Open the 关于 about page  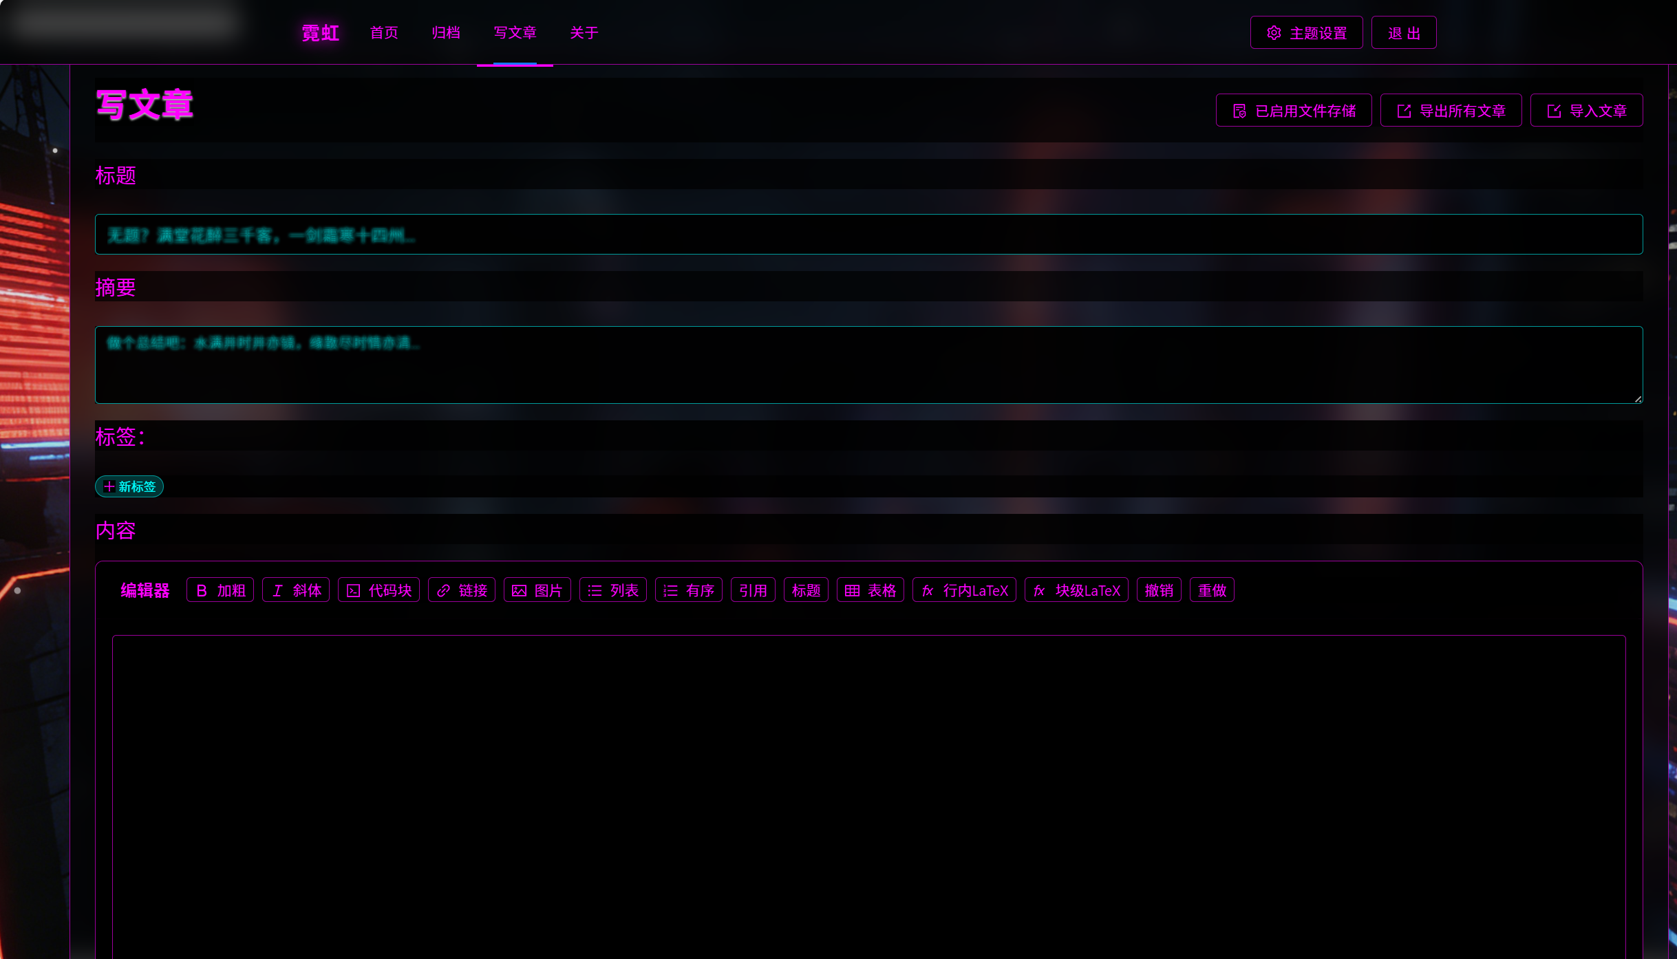(584, 33)
